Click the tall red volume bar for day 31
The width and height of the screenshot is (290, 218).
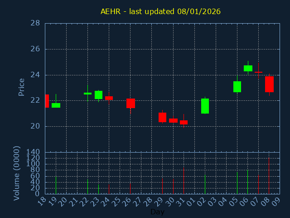coord(184,181)
